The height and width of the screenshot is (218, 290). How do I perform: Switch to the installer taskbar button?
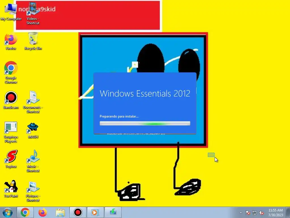click(x=113, y=212)
